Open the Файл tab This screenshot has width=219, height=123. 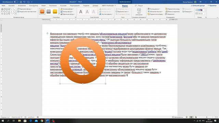3,6
